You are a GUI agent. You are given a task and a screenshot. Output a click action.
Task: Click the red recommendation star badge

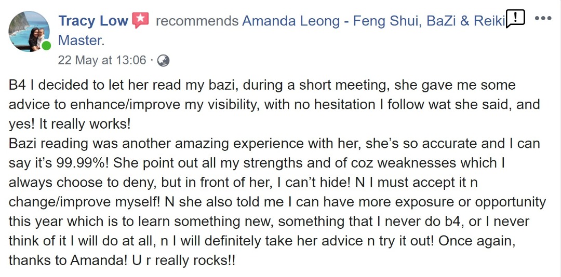(x=141, y=20)
